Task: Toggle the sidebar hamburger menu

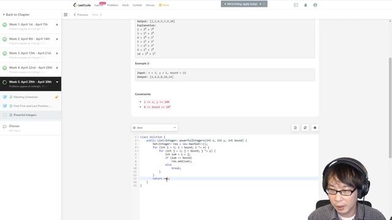Action: [66, 15]
